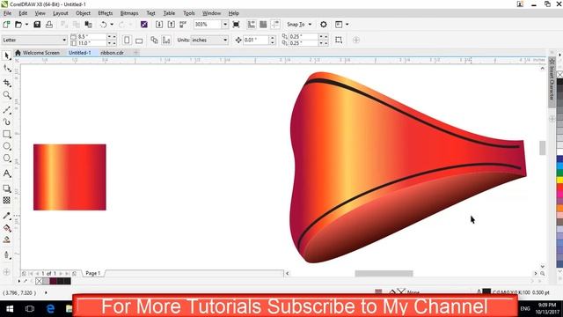The image size is (563, 317).
Task: Click the Save icon
Action: pyautogui.click(x=37, y=25)
